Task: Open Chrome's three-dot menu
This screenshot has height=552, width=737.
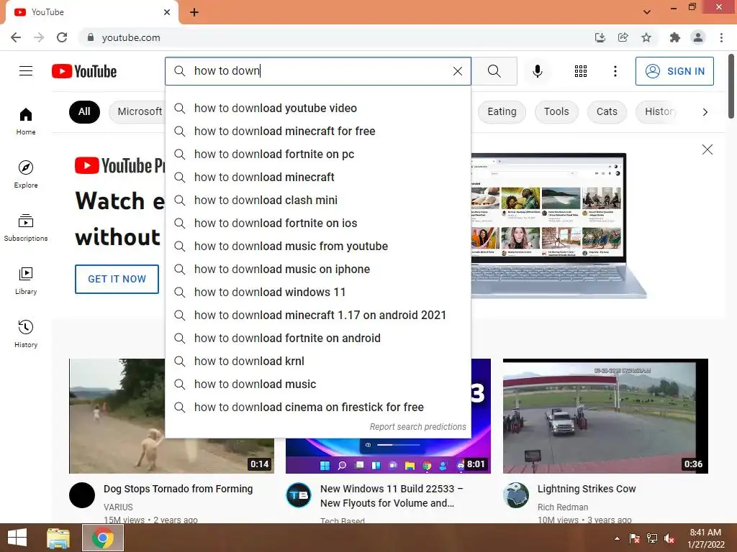Action: (x=721, y=37)
